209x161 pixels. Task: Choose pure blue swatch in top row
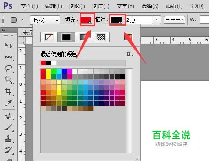[64, 71]
